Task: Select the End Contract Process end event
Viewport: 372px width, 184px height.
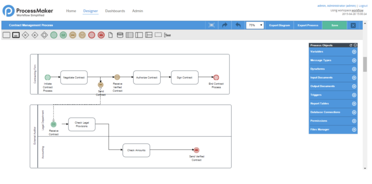Action: click(216, 77)
